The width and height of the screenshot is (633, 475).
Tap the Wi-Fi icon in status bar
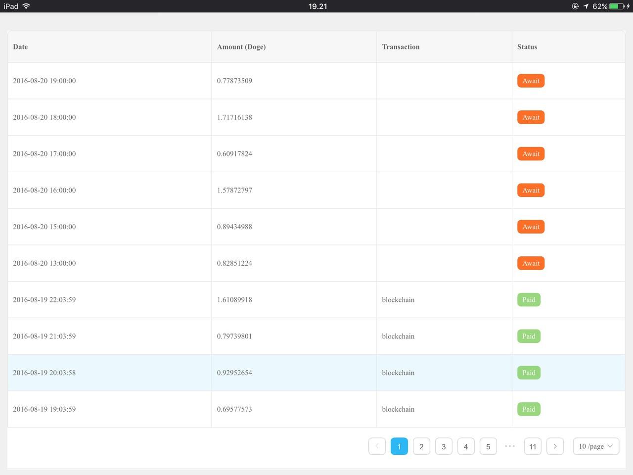pos(26,6)
